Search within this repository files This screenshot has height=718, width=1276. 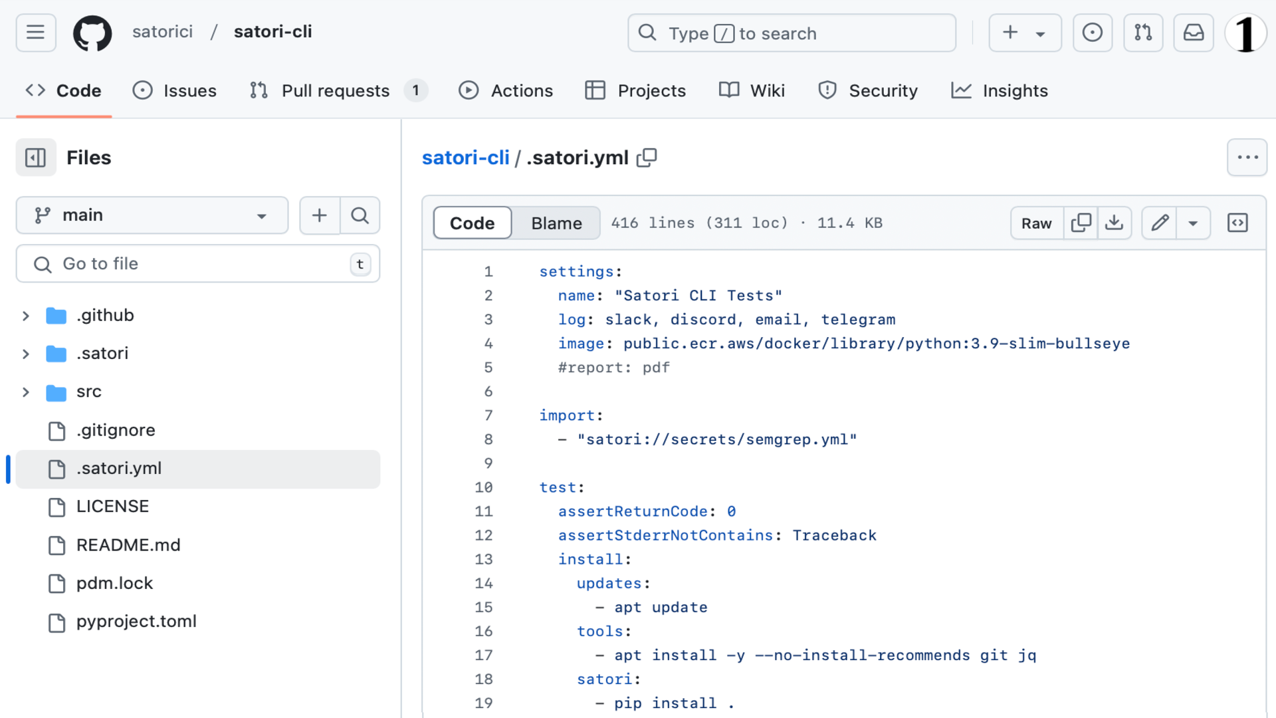360,215
